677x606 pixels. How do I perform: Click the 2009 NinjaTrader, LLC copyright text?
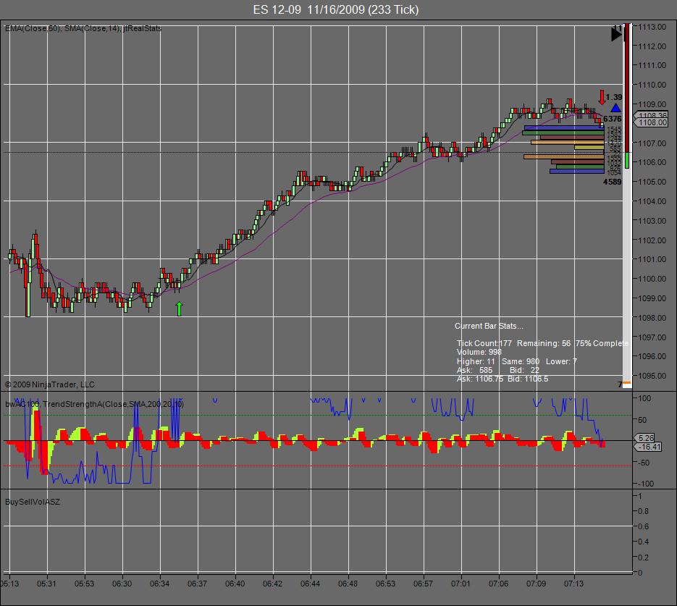pyautogui.click(x=50, y=384)
